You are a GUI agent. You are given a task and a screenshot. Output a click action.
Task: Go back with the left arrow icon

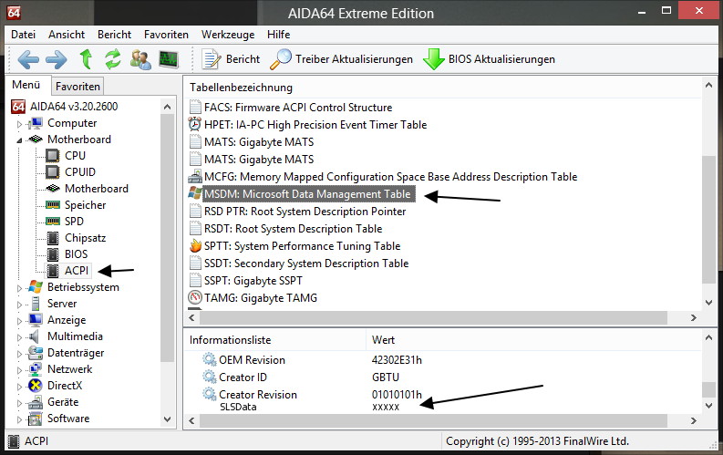(28, 59)
